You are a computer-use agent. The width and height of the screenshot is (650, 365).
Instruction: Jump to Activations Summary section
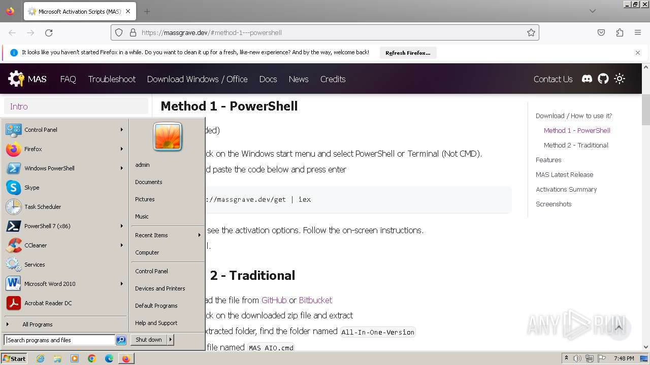click(x=566, y=189)
